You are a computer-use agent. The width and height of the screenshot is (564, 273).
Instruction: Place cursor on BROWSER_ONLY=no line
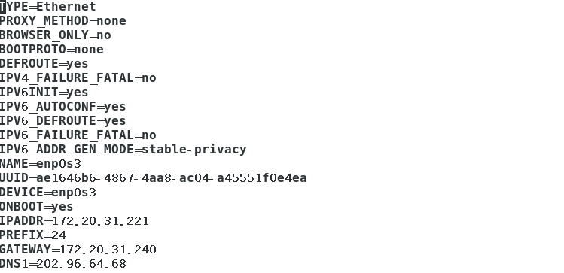(x=56, y=35)
